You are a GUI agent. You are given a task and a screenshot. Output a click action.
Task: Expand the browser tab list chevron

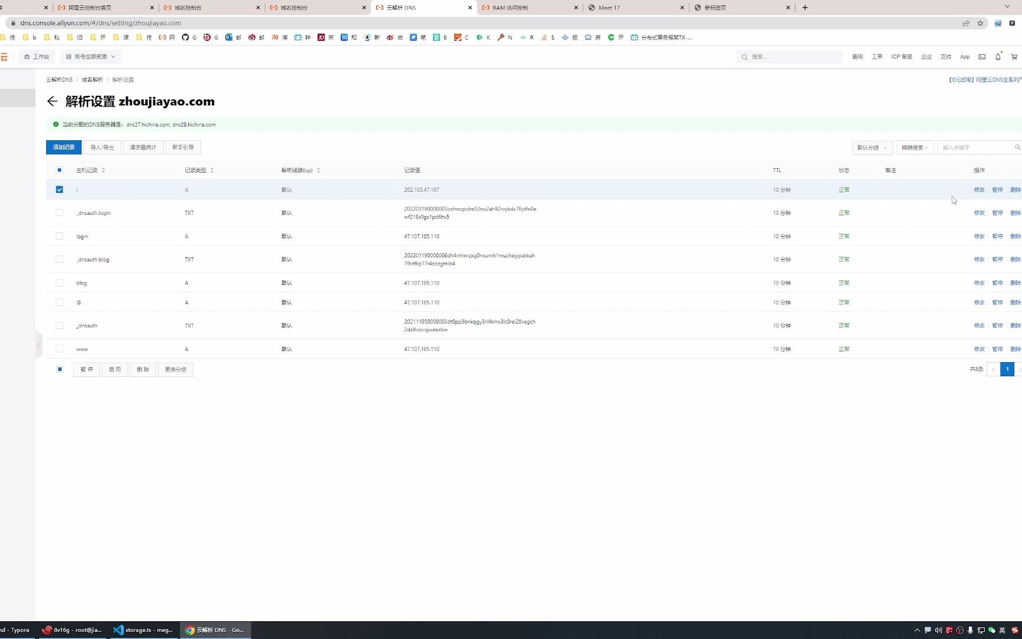[1007, 7]
